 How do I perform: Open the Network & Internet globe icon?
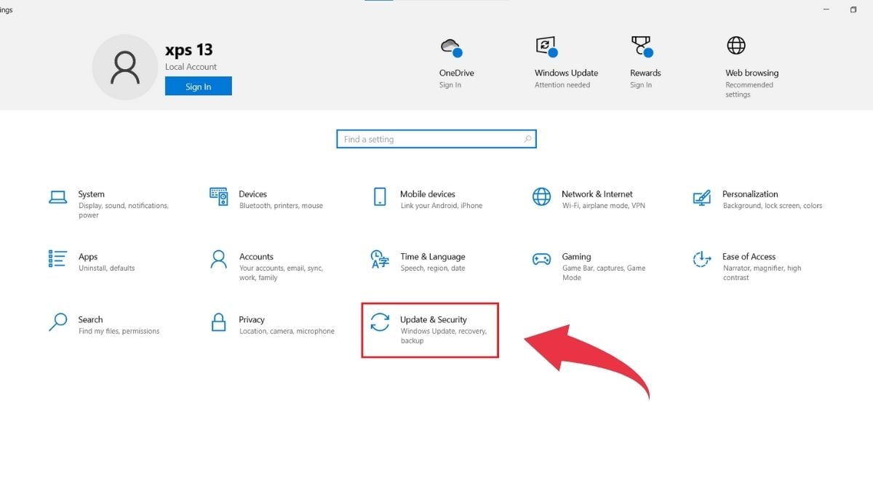[x=541, y=196]
